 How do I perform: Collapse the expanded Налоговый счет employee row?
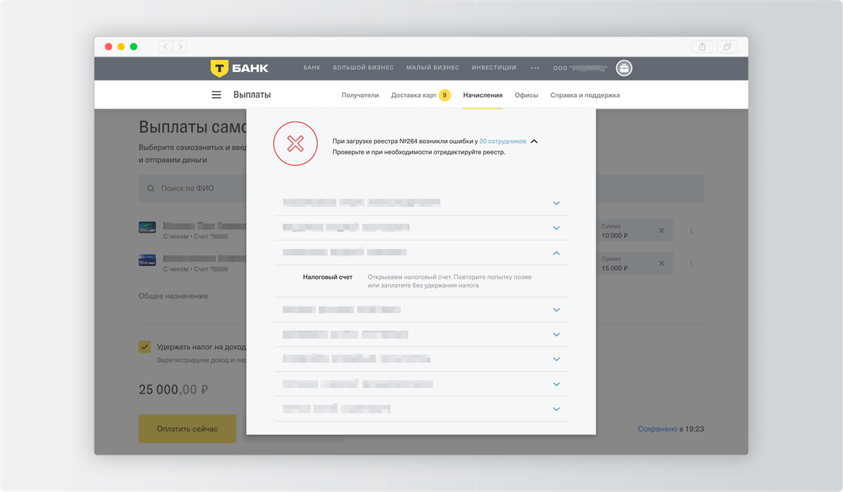click(x=556, y=253)
